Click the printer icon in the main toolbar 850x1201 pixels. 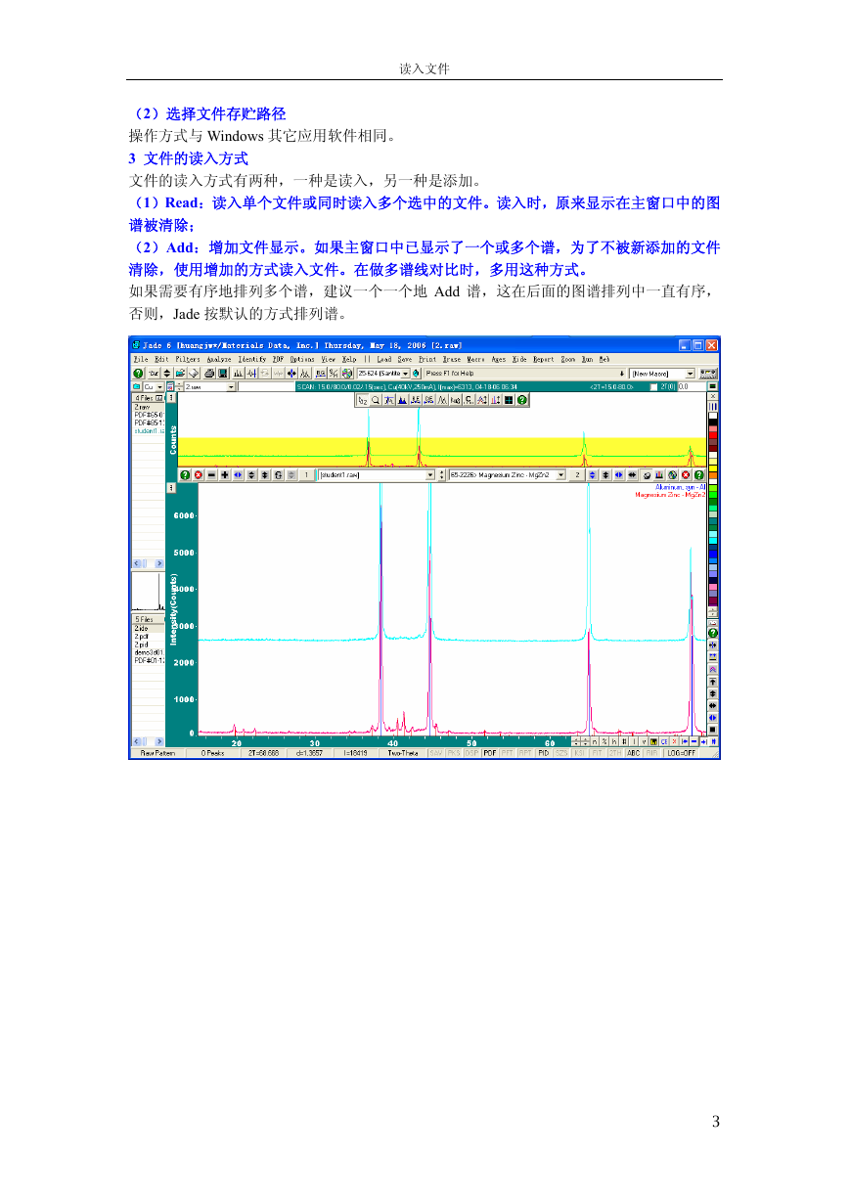click(208, 374)
